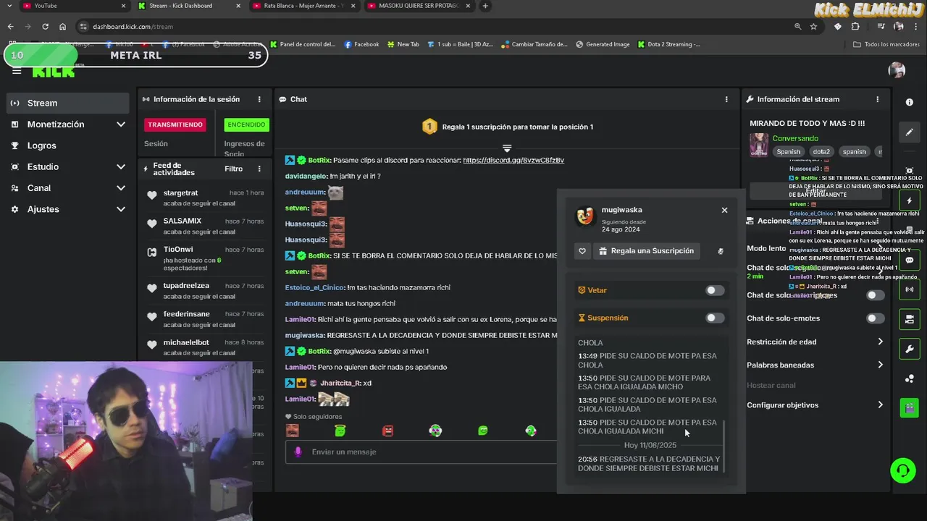Open the Discord invite link in BotRix message
The image size is (927, 521).
coord(513,160)
